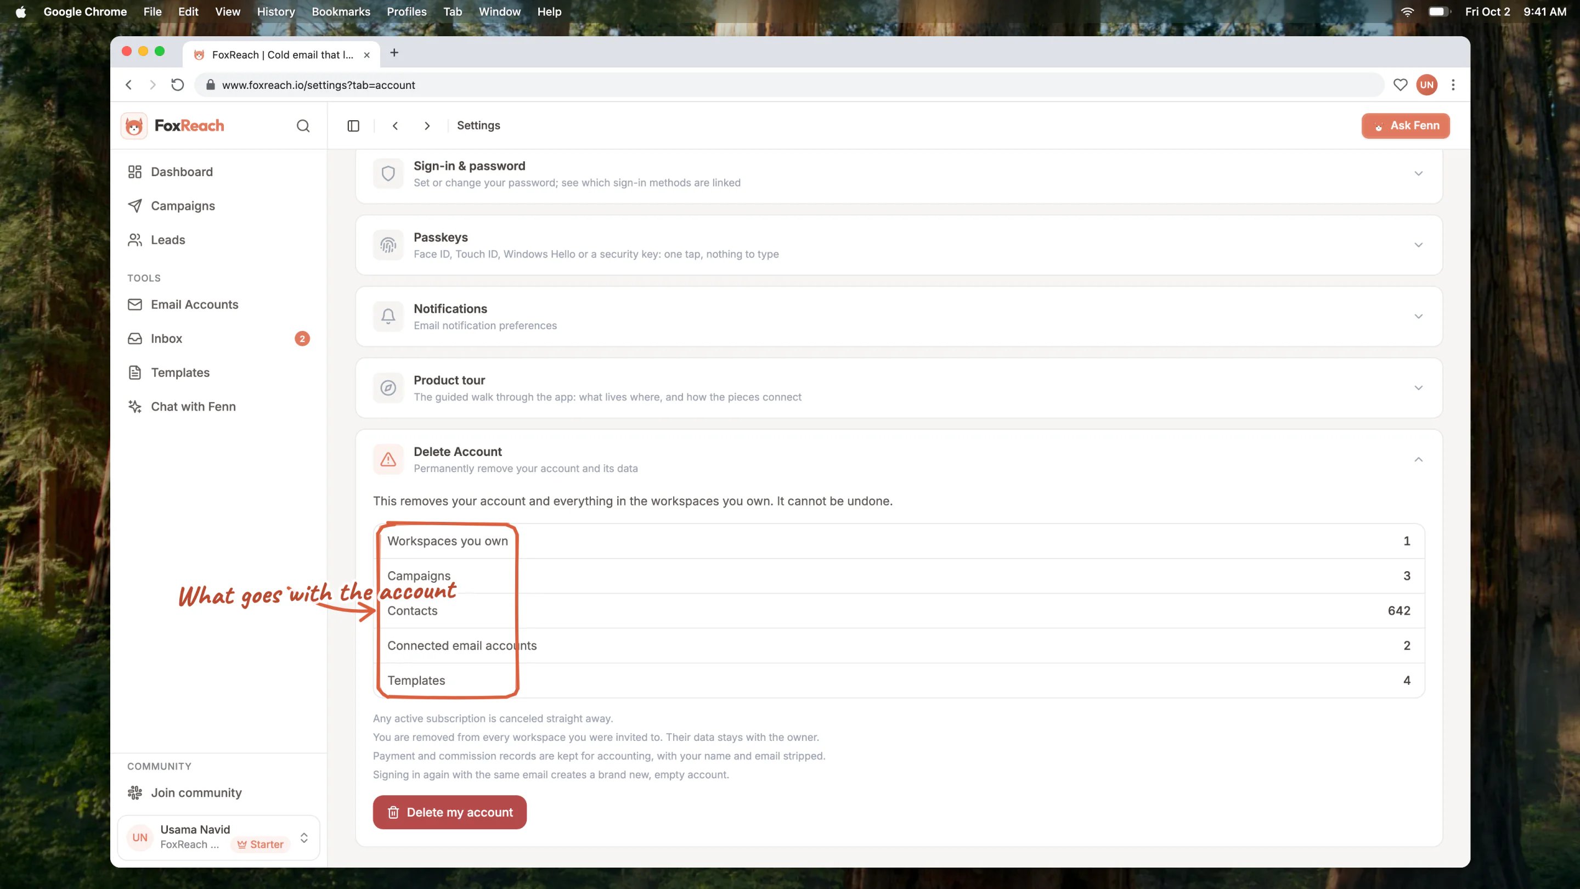
Task: Click the Sign-in shield icon
Action: point(388,173)
